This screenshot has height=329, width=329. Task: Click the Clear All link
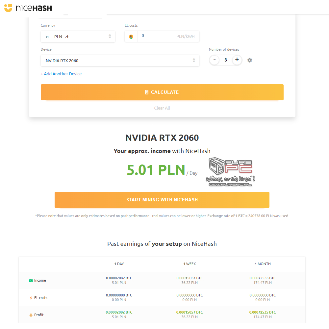coord(162,108)
